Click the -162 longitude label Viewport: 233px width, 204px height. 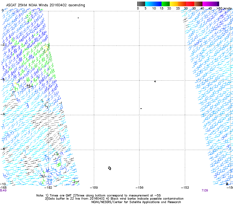(48, 188)
